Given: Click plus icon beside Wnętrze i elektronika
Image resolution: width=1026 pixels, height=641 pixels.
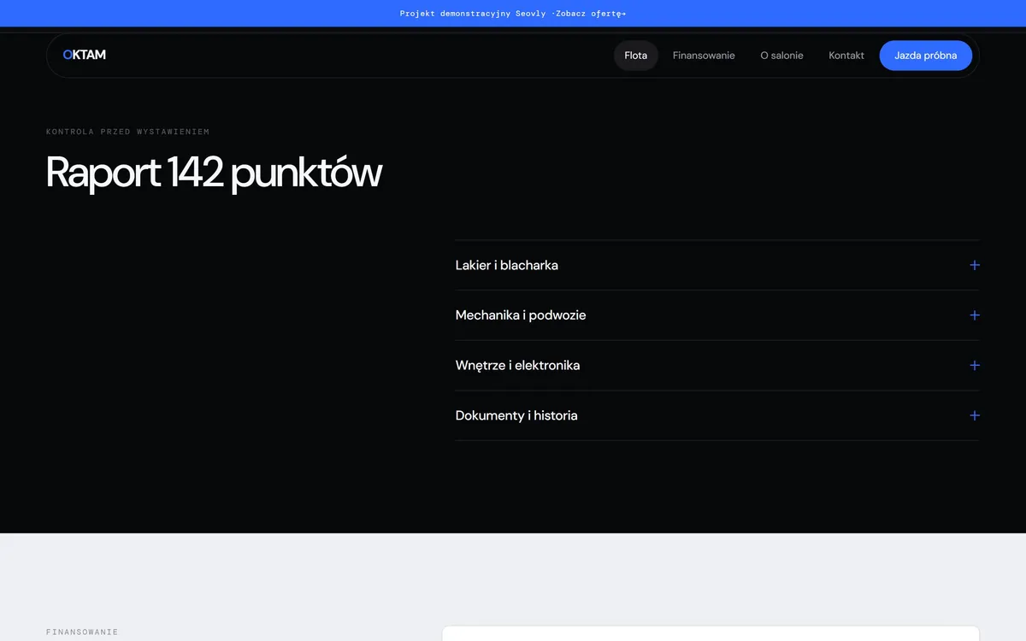Looking at the screenshot, I should [x=975, y=366].
